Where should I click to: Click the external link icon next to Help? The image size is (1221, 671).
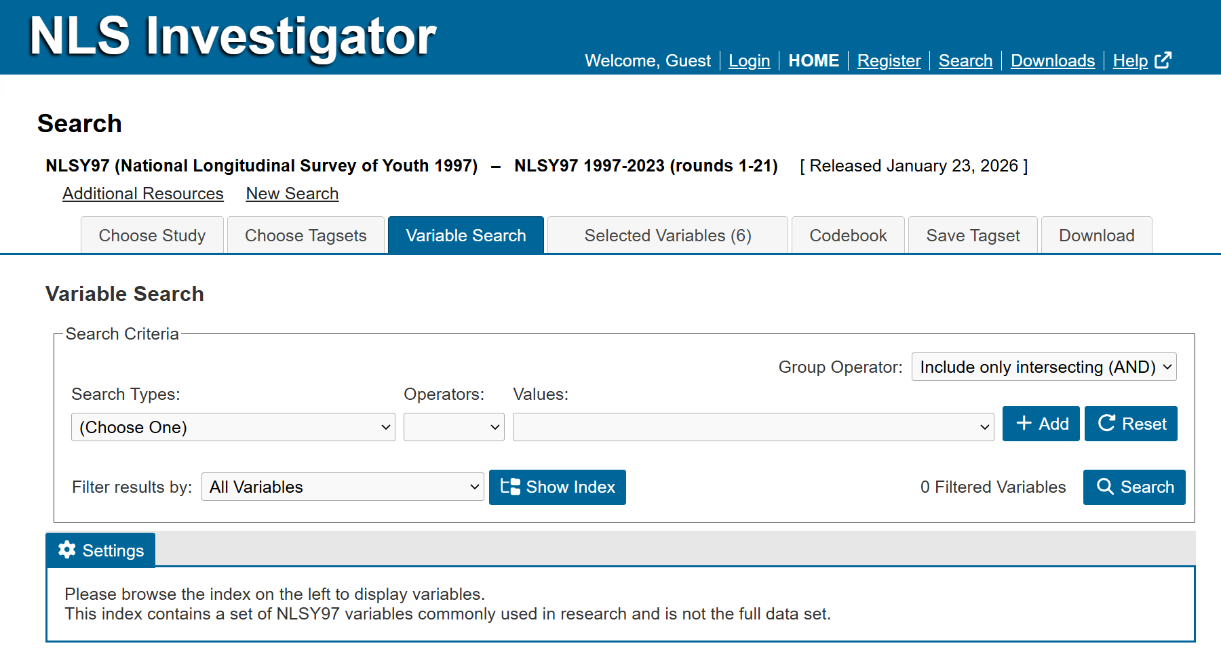point(1163,60)
